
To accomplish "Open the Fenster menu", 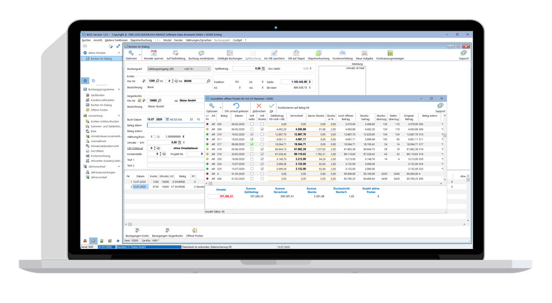I will click(178, 40).
